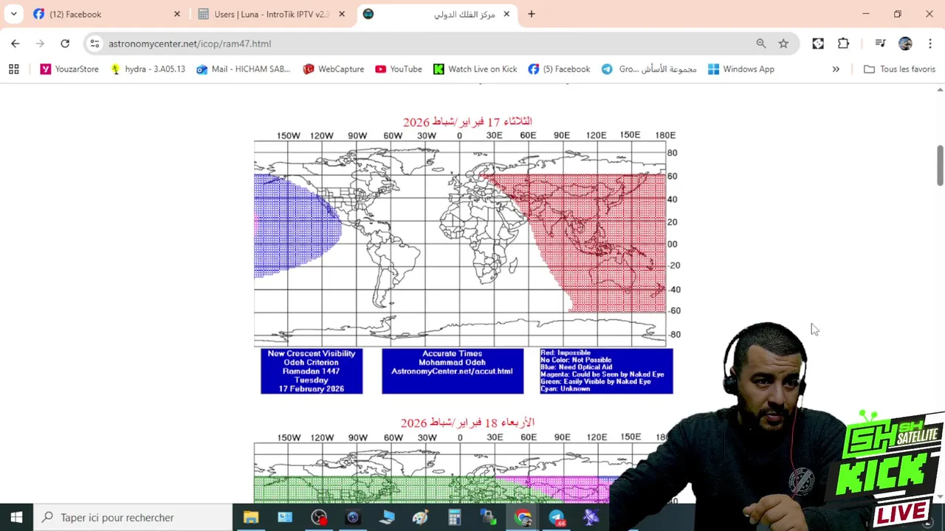Open Paint from the taskbar
Screen dimensions: 945x531
pos(421,518)
